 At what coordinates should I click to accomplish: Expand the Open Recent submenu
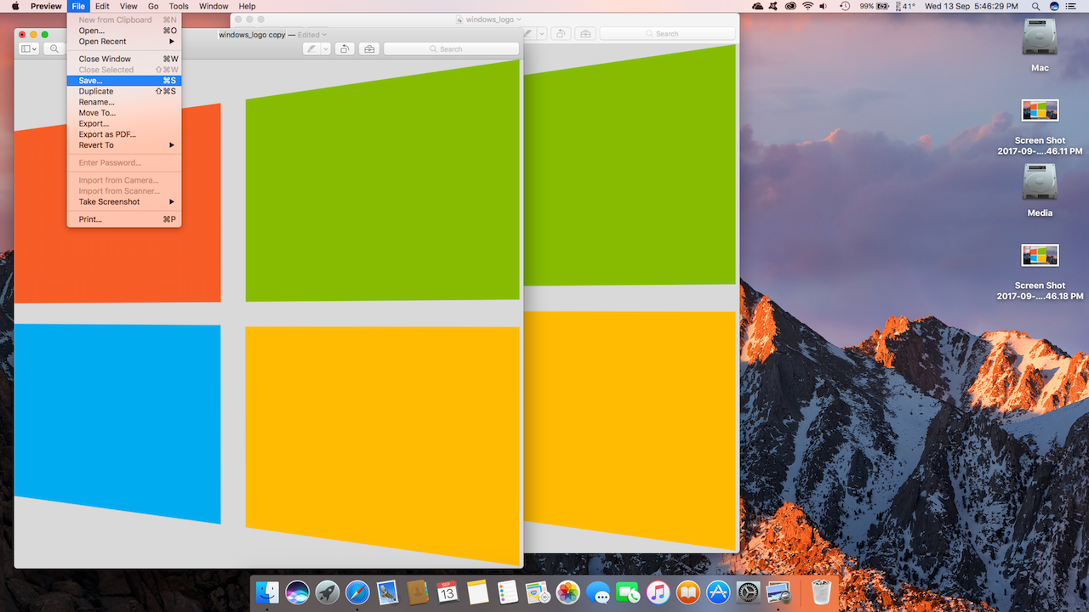124,42
